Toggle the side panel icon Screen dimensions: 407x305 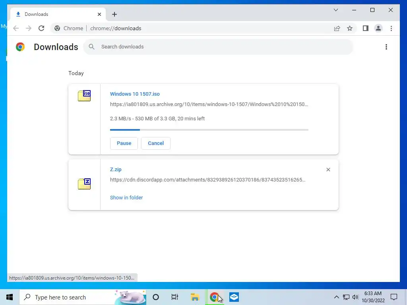(366, 28)
